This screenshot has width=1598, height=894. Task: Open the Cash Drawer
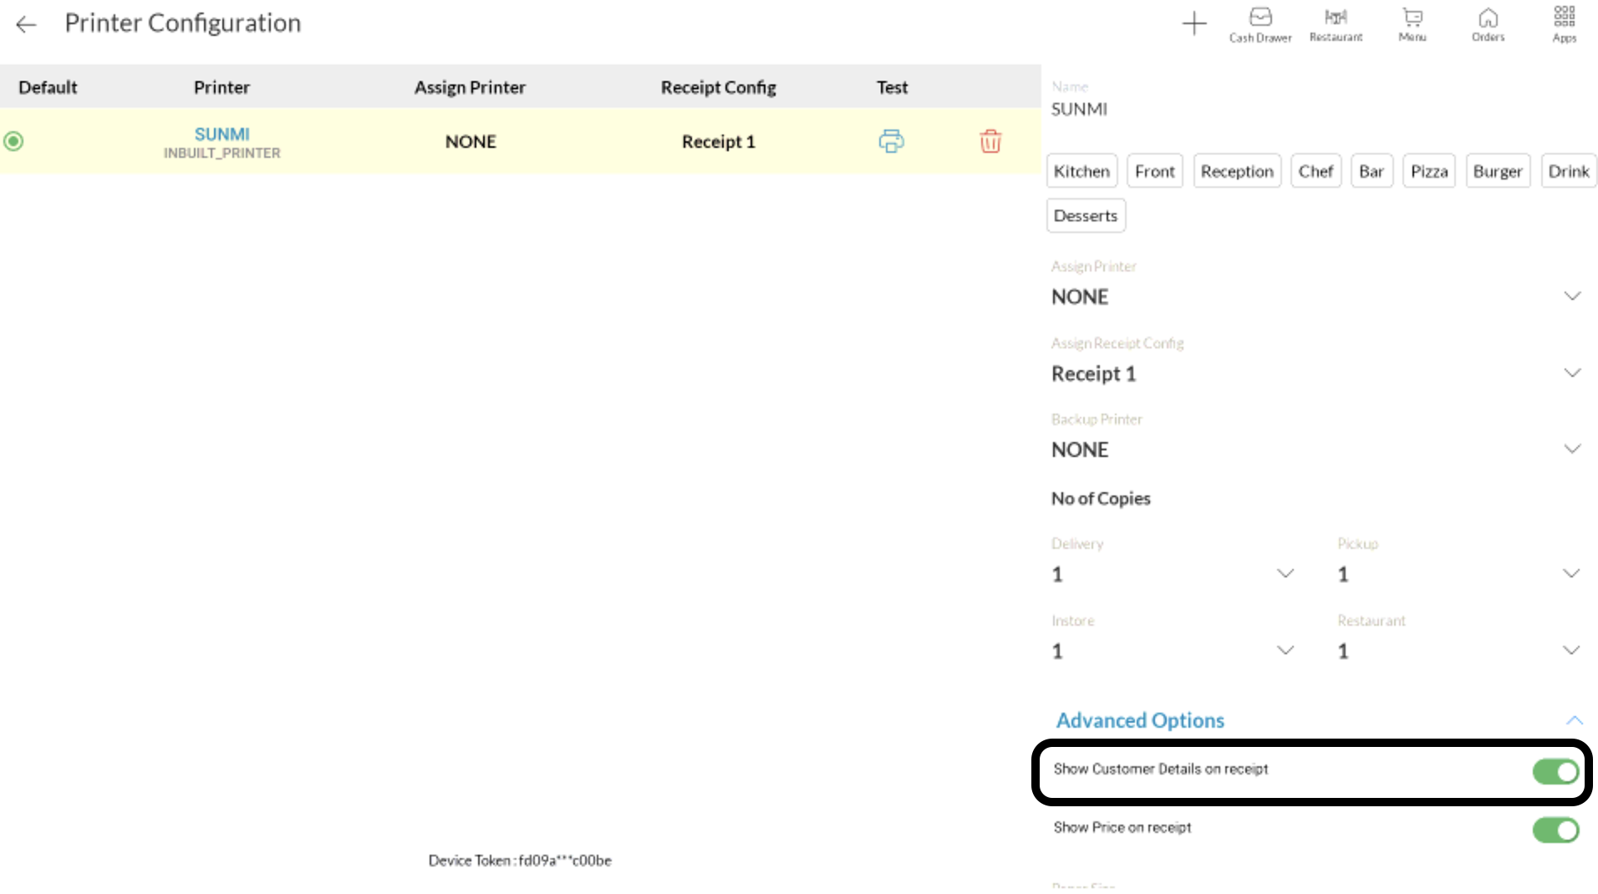click(x=1260, y=25)
